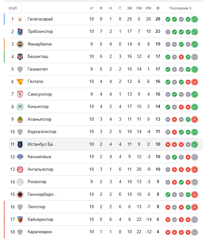Click Beşiktaş's latest draw grey icon
This screenshot has width=204, height=243.
click(x=195, y=57)
